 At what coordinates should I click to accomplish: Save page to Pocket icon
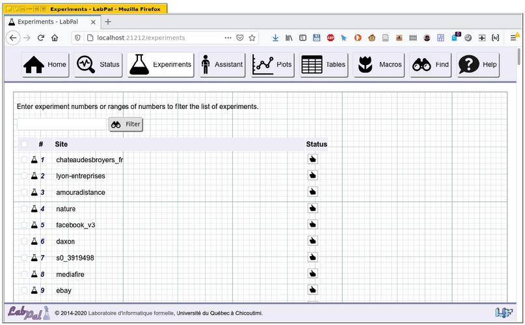pos(240,38)
